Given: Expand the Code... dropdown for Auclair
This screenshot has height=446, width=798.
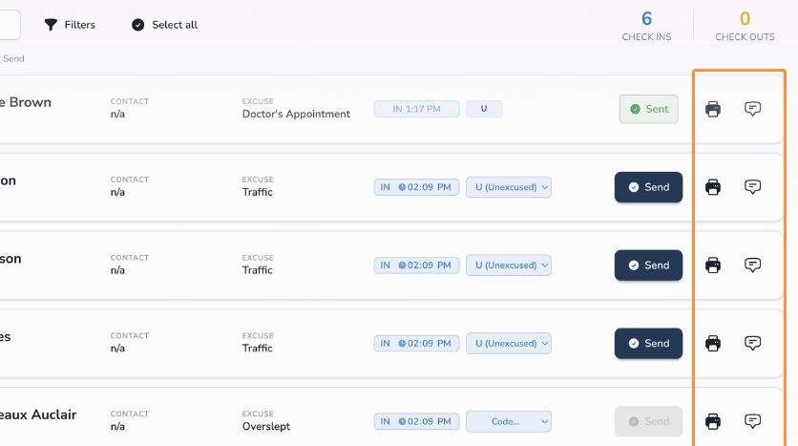Looking at the screenshot, I should [509, 421].
